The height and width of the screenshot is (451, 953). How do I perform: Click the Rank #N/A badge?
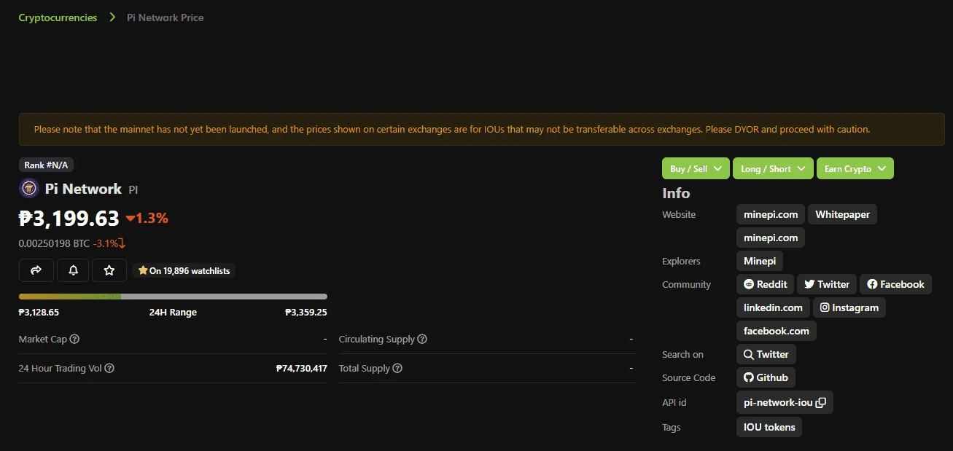tap(46, 165)
